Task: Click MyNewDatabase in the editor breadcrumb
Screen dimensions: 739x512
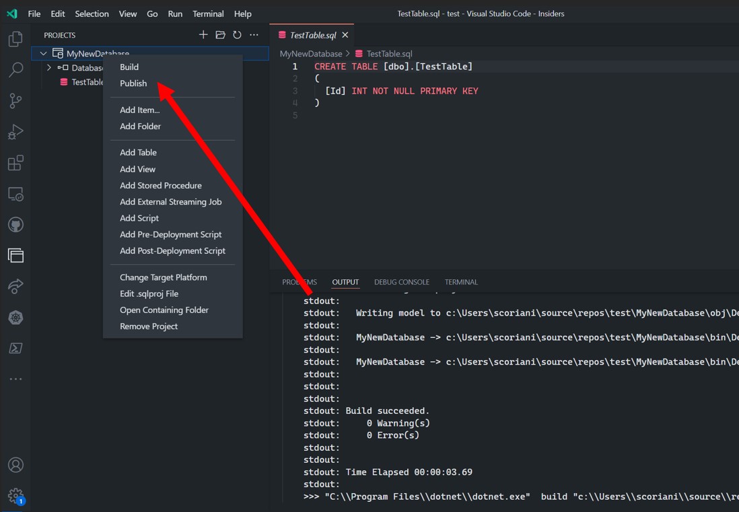Action: pos(310,54)
